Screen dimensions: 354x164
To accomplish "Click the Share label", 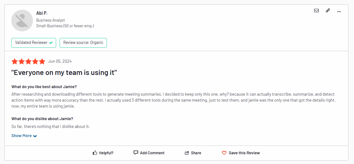I will [x=196, y=153].
